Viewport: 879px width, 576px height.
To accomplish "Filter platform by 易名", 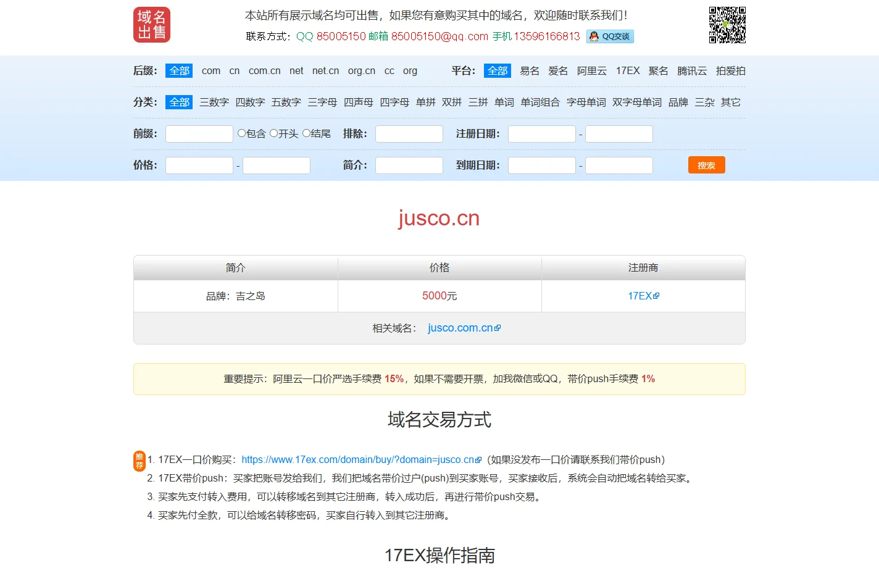I will click(x=530, y=71).
